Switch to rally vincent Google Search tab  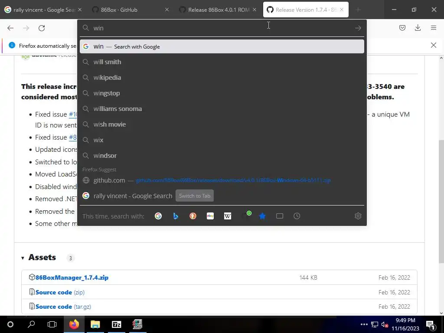42,10
